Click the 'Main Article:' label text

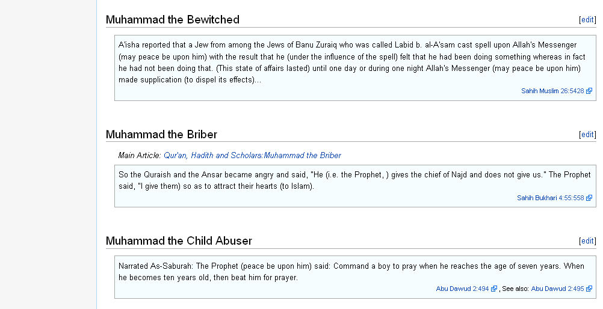140,155
